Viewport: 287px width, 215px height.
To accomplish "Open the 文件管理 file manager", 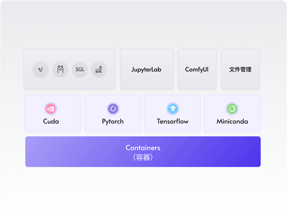I will 241,69.
